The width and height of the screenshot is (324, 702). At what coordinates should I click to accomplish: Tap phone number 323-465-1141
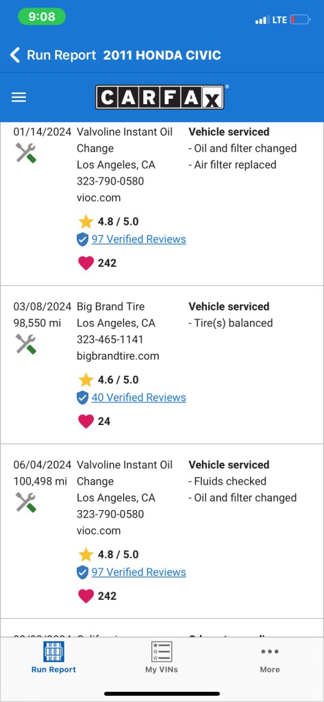coord(110,339)
